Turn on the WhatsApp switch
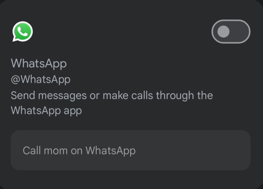The height and width of the screenshot is (189, 263). pos(231,31)
